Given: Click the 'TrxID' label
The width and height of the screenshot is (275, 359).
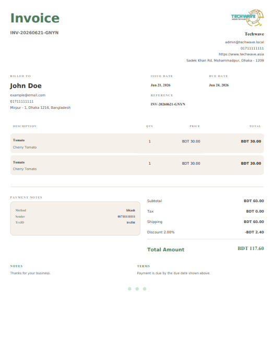Looking at the screenshot, I should point(20,222).
